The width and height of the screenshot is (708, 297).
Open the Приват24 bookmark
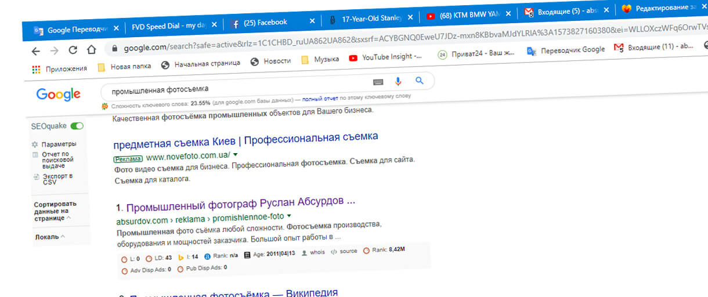[x=478, y=54]
